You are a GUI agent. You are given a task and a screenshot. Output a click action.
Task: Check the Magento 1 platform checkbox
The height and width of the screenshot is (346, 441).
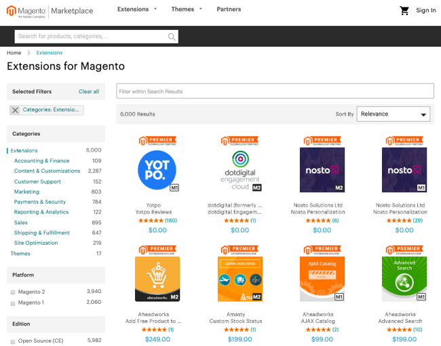click(x=13, y=303)
